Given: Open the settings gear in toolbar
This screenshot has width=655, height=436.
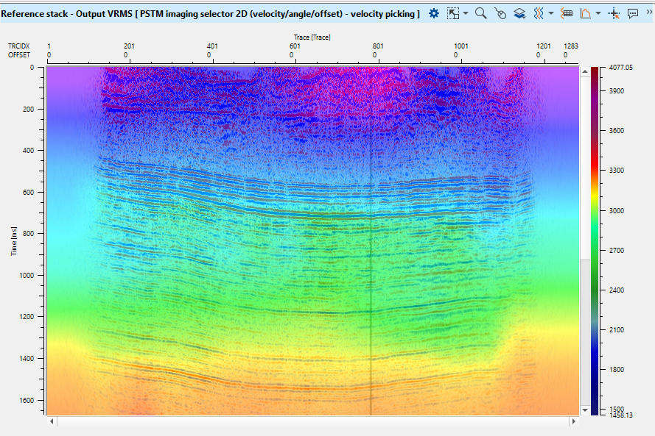Looking at the screenshot, I should click(434, 13).
